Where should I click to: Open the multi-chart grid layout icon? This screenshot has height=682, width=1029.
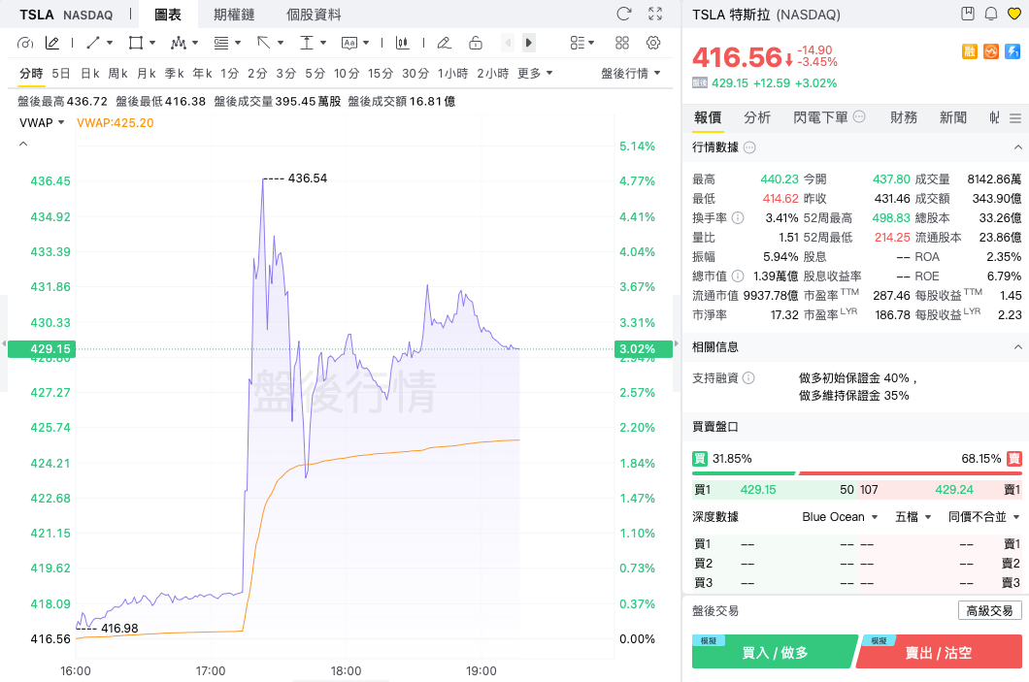coord(622,44)
